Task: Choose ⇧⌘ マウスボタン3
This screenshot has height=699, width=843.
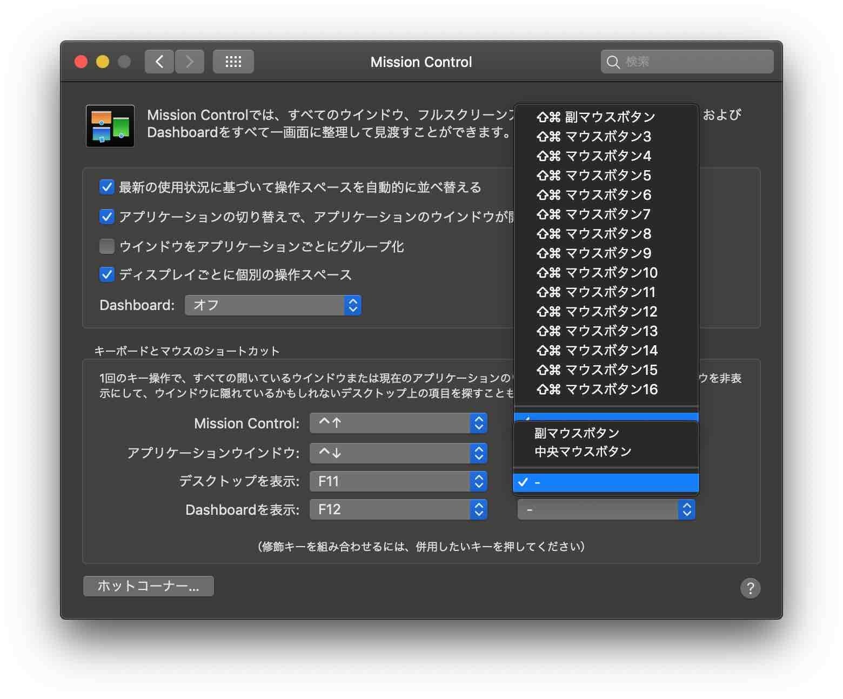Action: [x=606, y=136]
